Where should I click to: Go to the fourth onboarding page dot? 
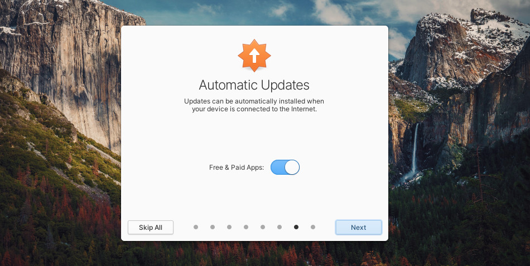point(246,227)
